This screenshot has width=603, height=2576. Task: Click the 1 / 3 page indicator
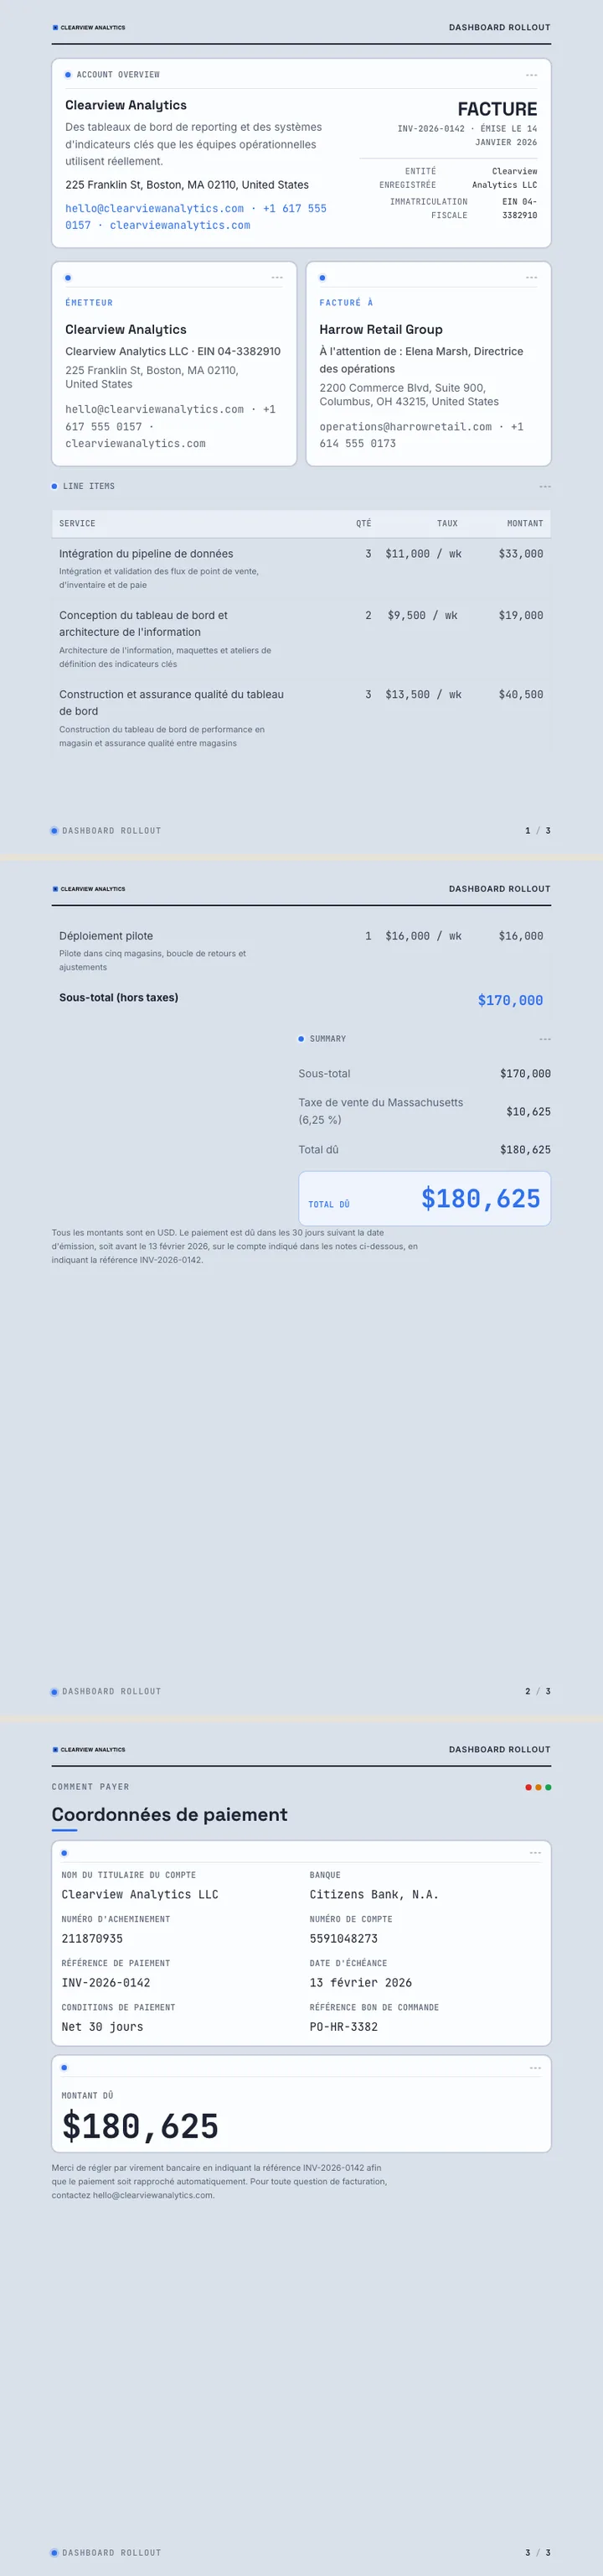click(539, 830)
